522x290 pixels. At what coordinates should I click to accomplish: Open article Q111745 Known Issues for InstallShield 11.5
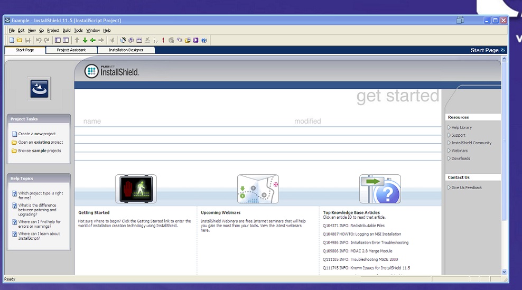click(366, 268)
